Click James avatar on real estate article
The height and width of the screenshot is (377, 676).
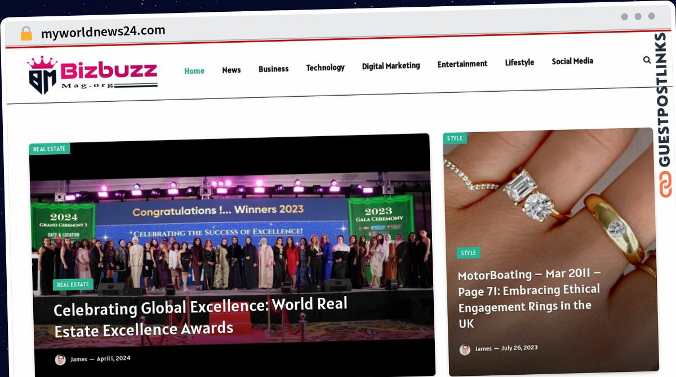pos(60,360)
